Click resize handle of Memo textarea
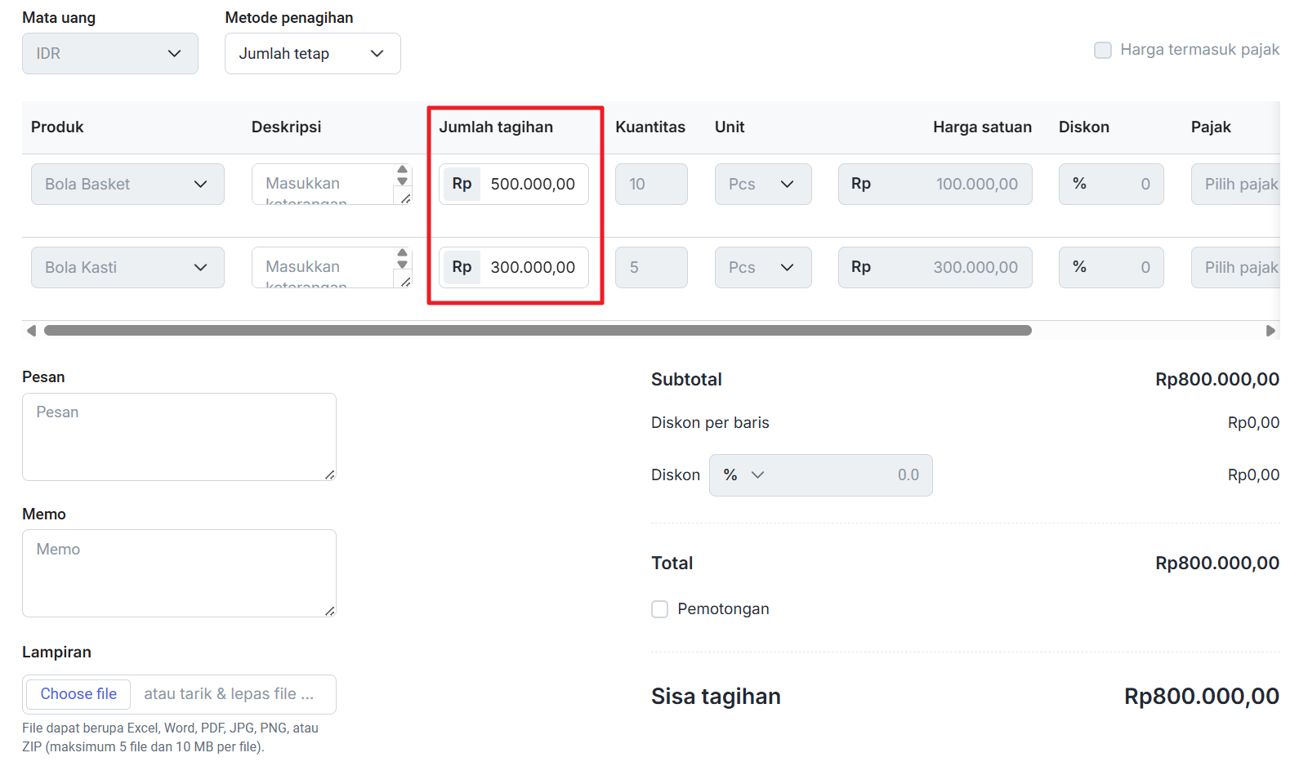 point(329,611)
